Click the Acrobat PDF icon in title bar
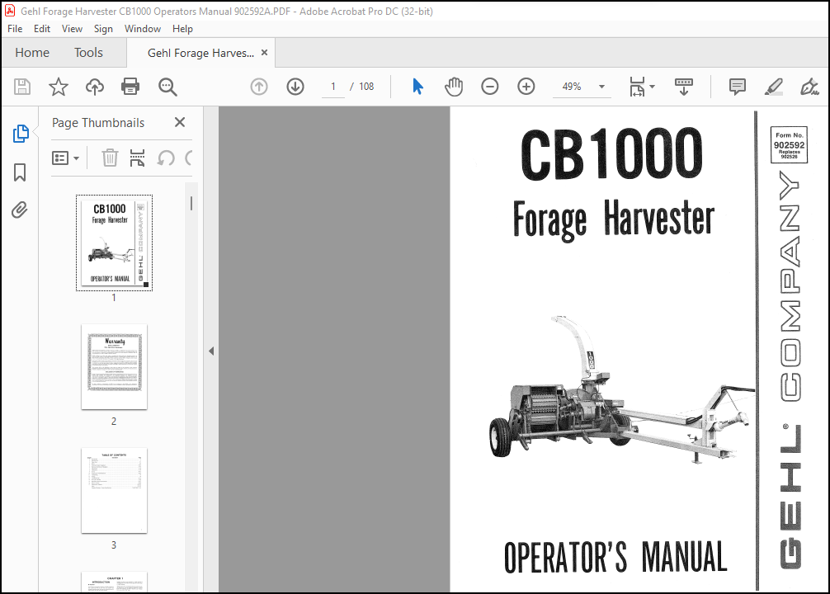 10,11
